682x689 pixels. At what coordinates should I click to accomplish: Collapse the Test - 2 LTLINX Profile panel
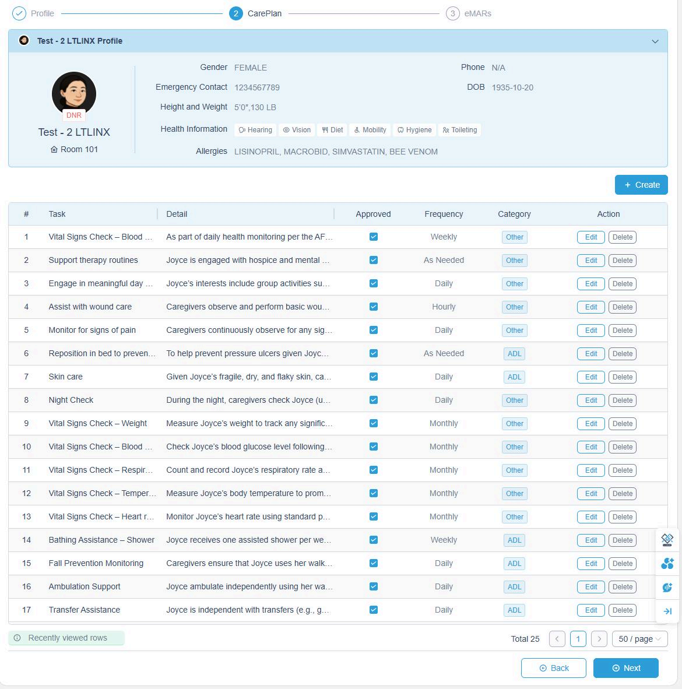655,41
